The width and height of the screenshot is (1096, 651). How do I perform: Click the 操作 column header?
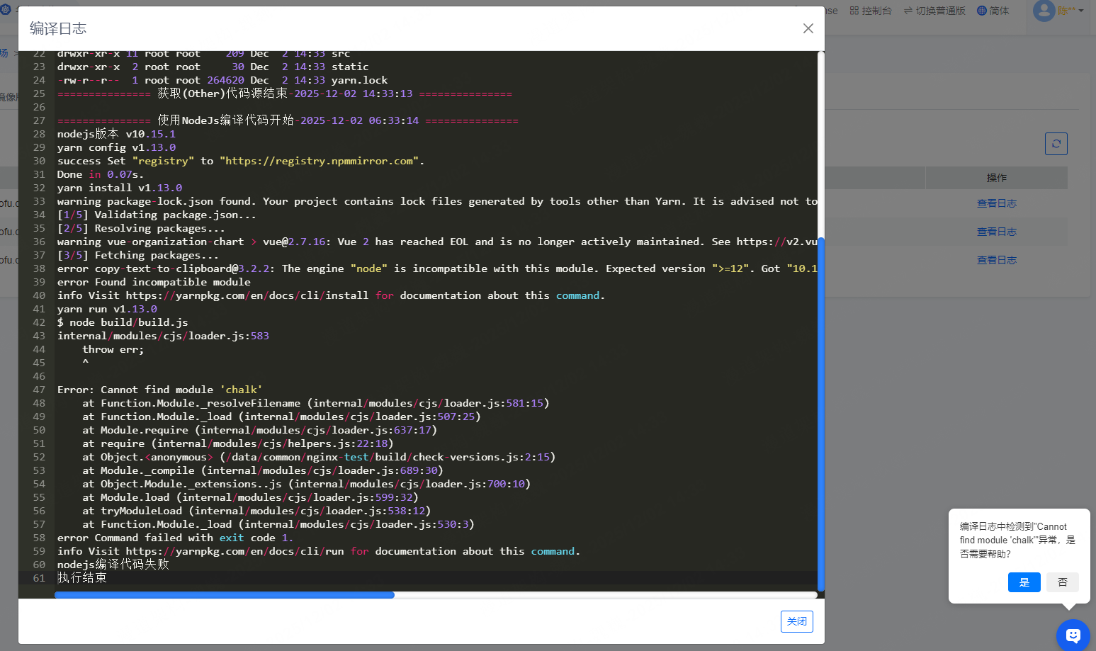[x=996, y=178]
